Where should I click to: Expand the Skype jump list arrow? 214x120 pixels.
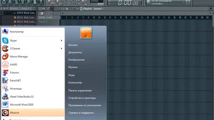coord(62,40)
